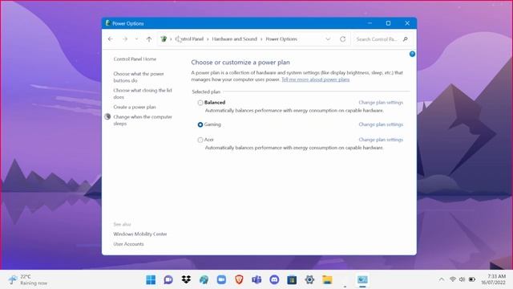This screenshot has height=289, width=513.
Task: Open Chat app in taskbar
Action: click(x=168, y=280)
